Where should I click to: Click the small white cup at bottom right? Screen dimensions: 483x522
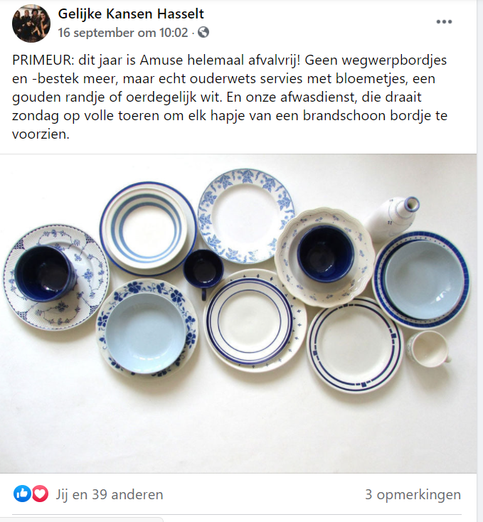point(428,349)
